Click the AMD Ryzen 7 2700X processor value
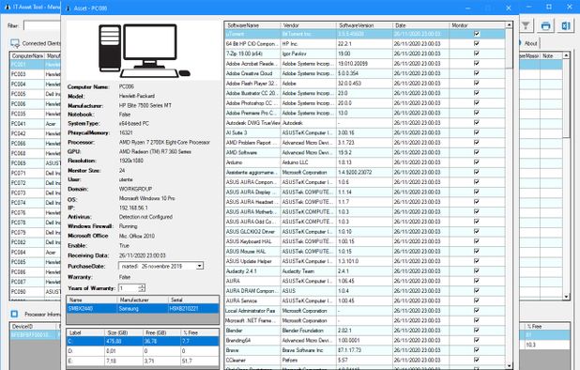This screenshot has height=370, width=580. [x=164, y=142]
